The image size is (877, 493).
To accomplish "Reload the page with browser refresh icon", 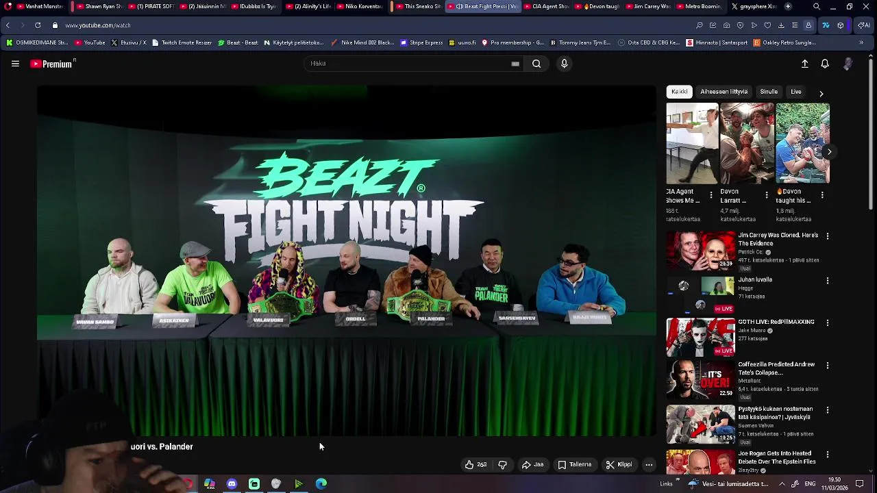I will click(x=37, y=25).
